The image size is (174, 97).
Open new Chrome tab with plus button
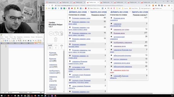[156, 2]
